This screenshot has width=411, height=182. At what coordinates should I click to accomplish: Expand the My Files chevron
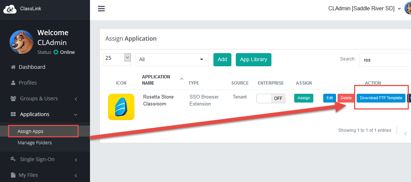click(x=76, y=175)
